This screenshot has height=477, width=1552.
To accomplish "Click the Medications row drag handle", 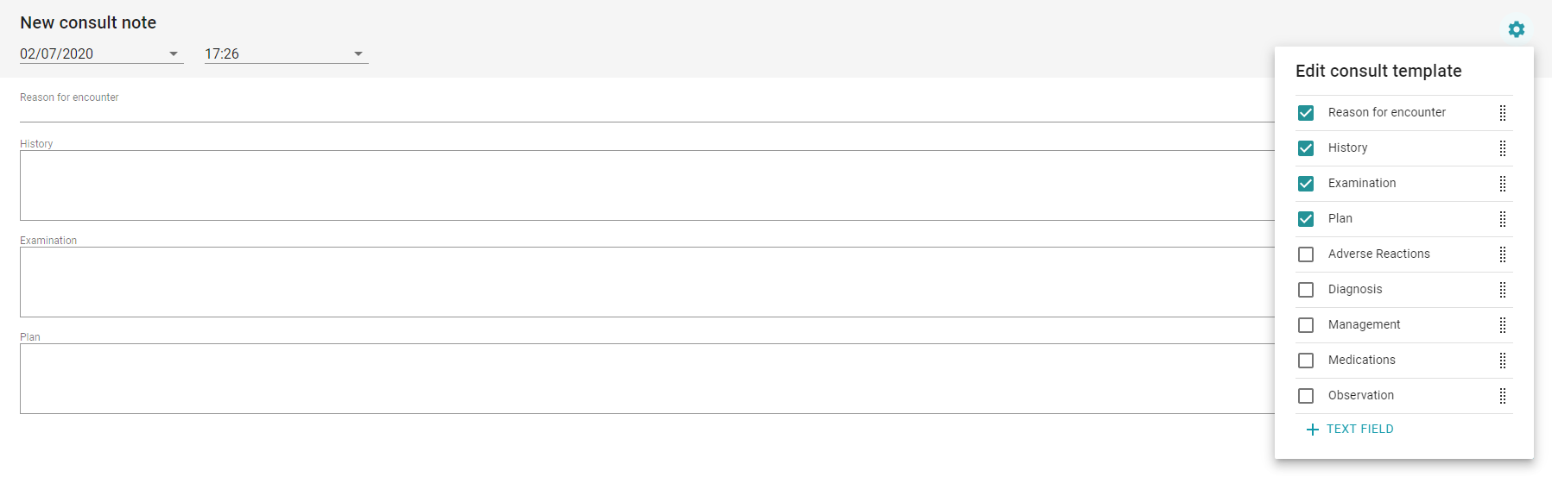I will tap(1503, 361).
